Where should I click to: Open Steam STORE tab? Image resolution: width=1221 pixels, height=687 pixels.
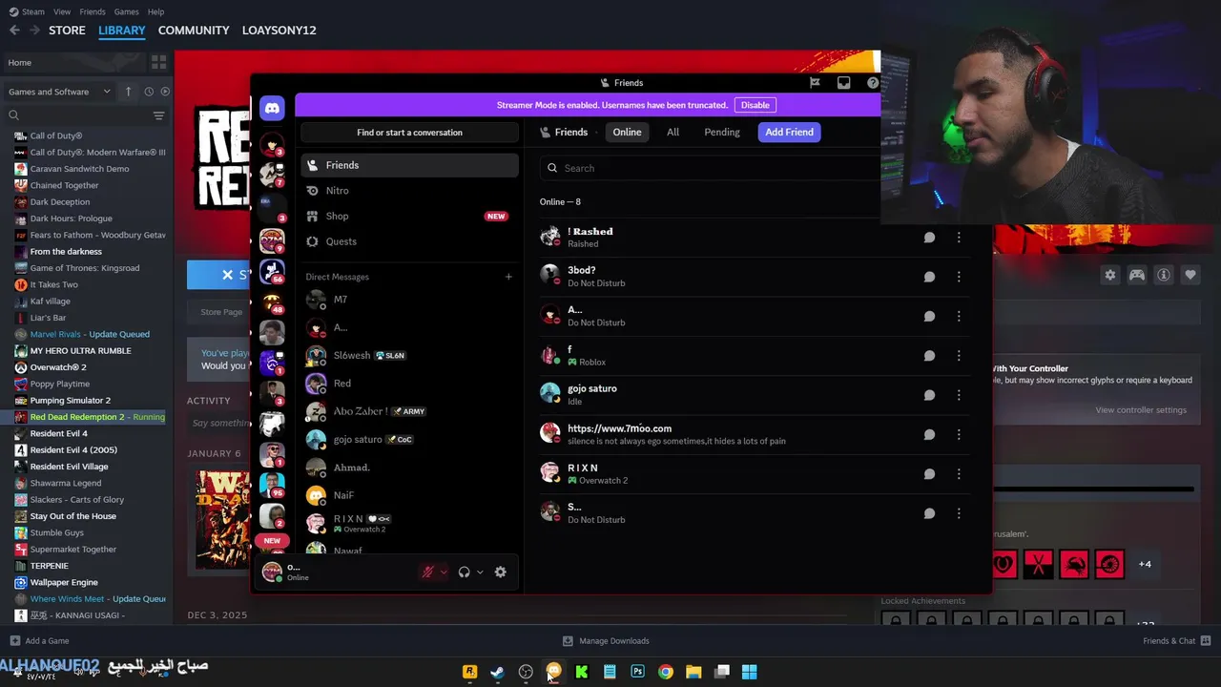[67, 31]
